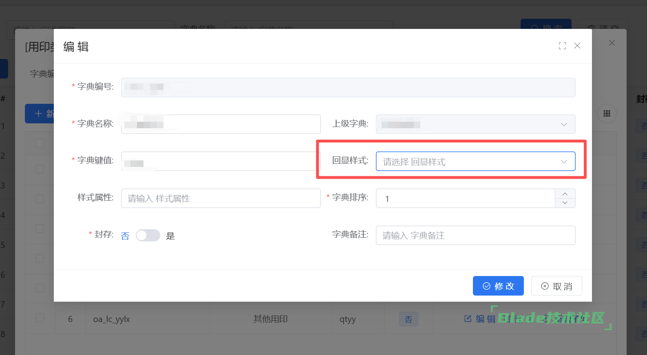Click the 修改 button

[498, 286]
